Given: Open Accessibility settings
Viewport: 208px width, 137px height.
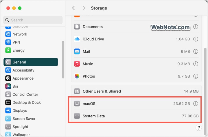Looking at the screenshot, I should [x=31, y=70].
